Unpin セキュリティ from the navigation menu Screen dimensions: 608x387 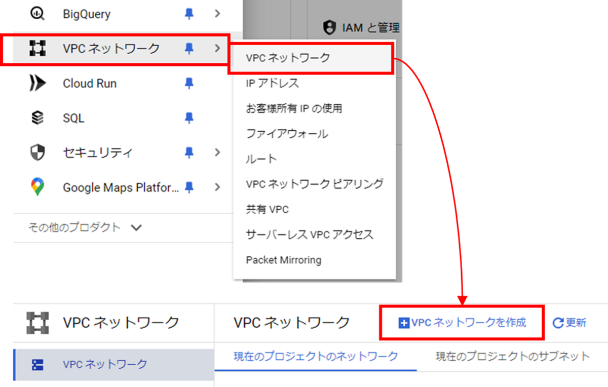(189, 152)
